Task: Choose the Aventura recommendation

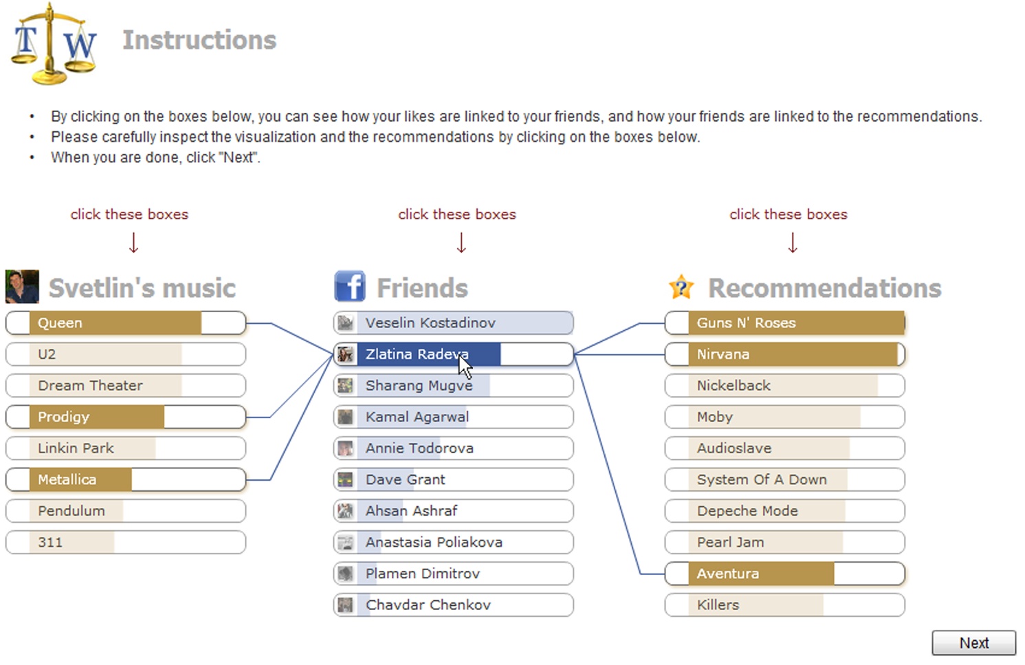Action: pyautogui.click(x=784, y=574)
